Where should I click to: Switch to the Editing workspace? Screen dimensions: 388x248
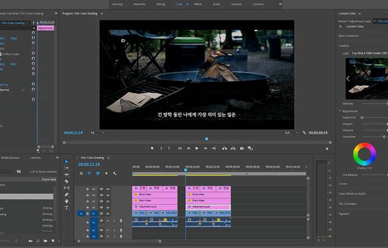161,4
